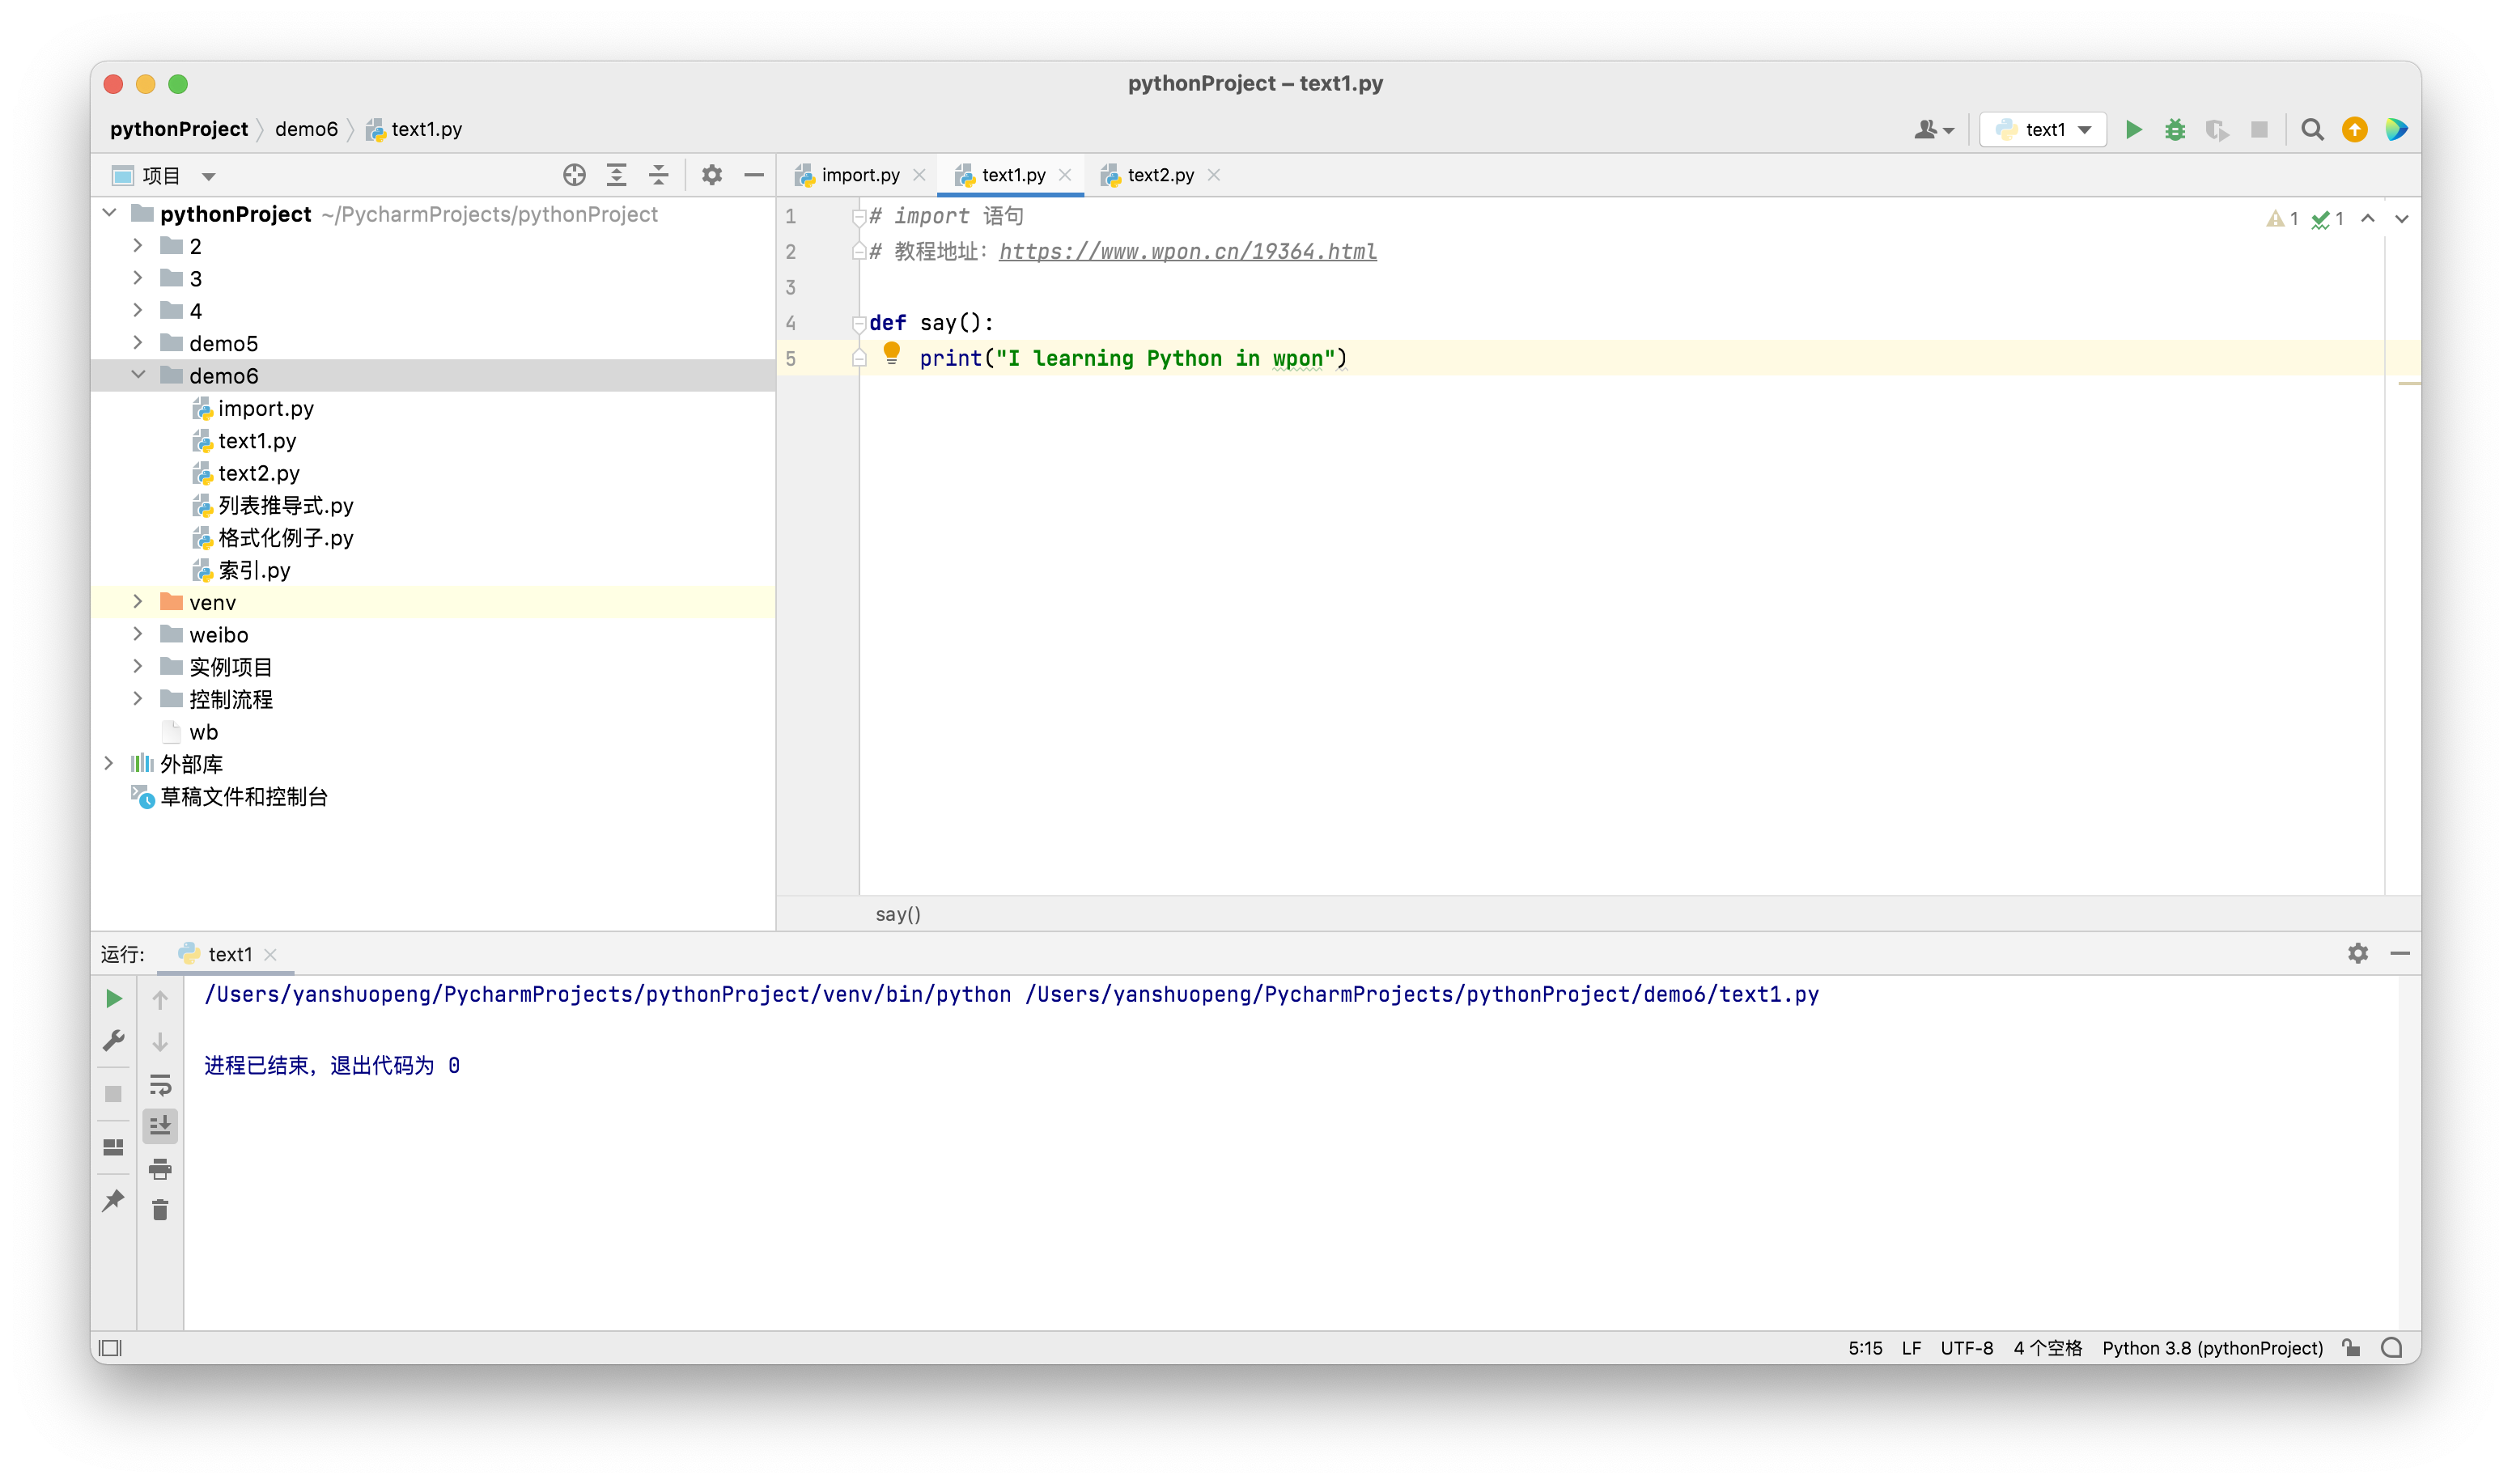Click the Collapse All icon in the project toolbar
Image resolution: width=2512 pixels, height=1484 pixels.
click(658, 175)
